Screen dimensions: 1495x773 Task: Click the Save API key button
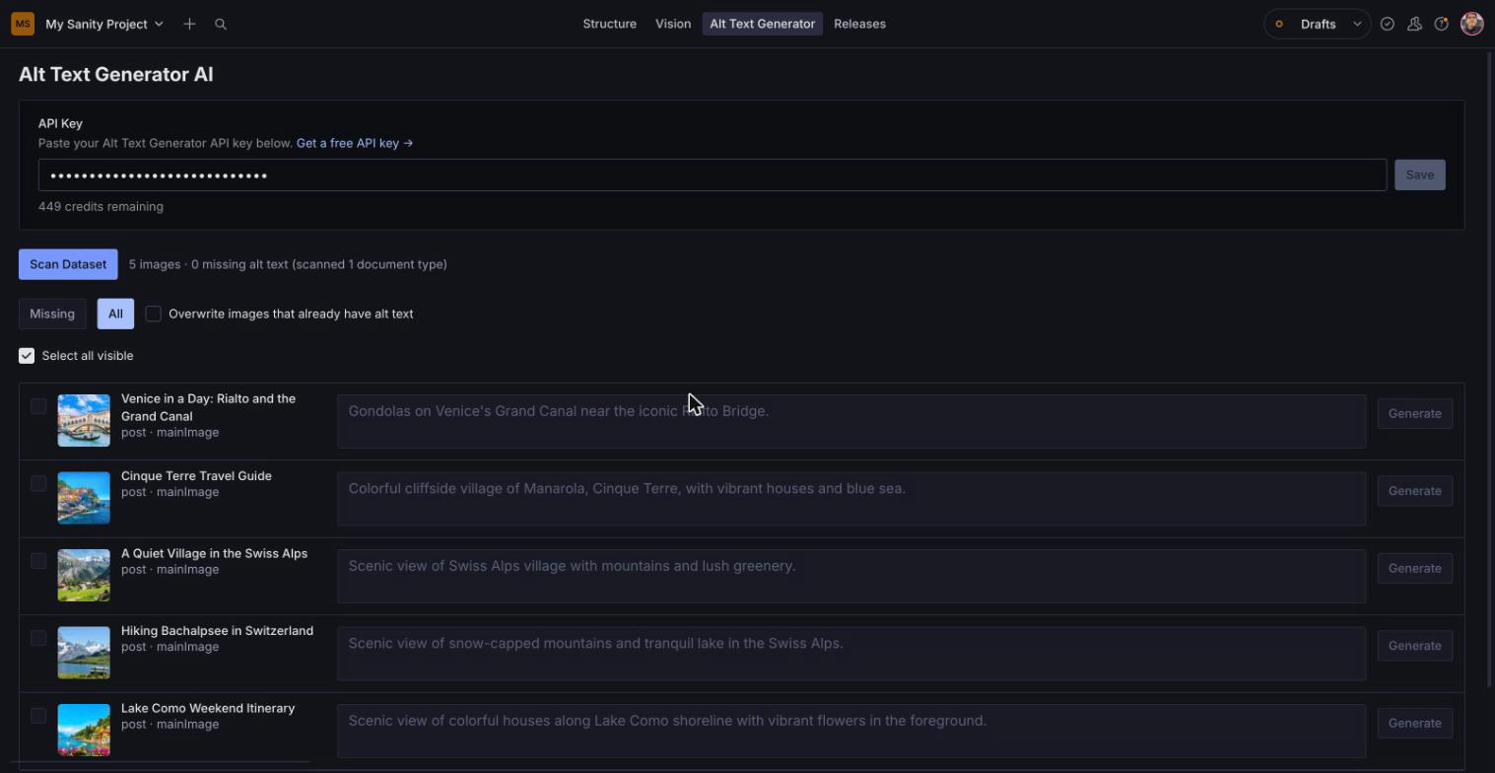pos(1419,176)
